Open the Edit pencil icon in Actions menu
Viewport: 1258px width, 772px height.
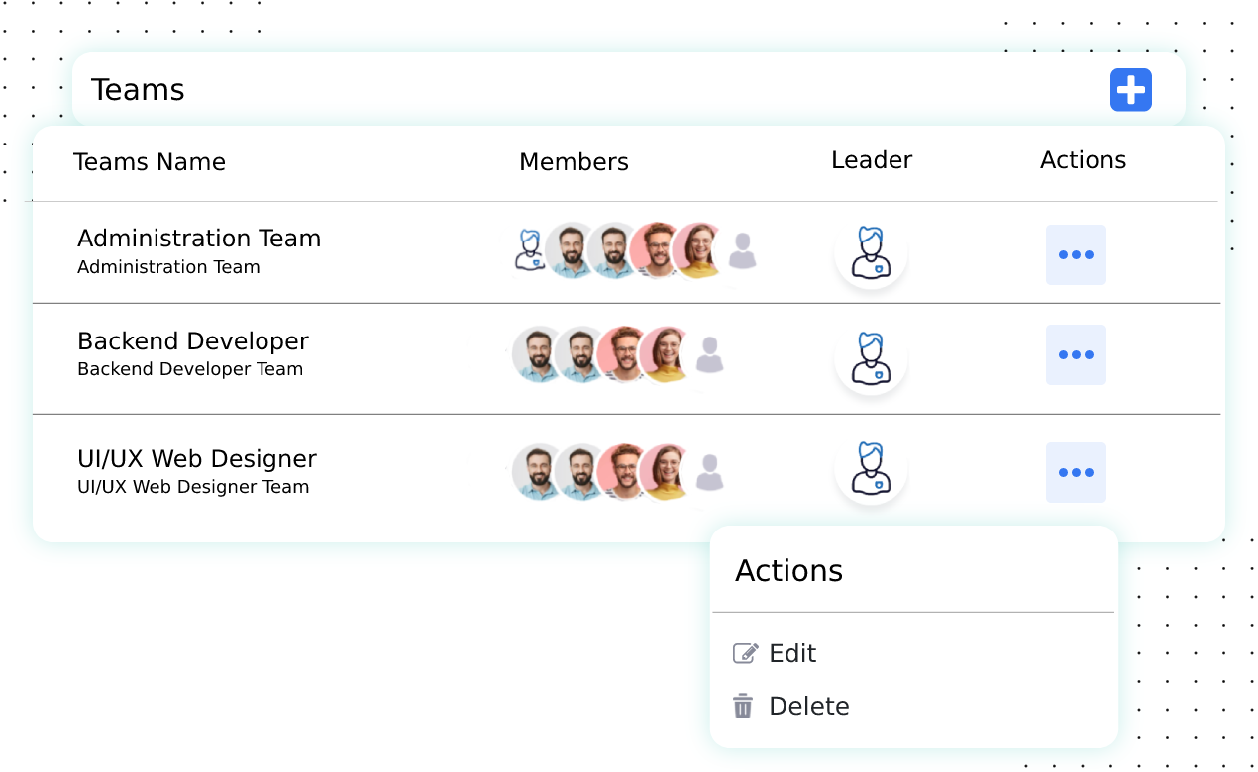pyautogui.click(x=745, y=652)
